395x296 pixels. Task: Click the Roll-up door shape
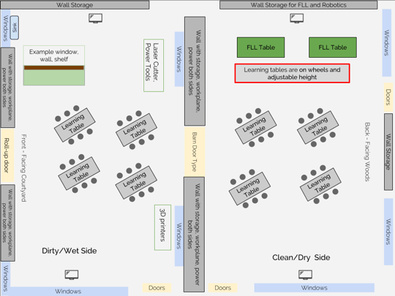[7, 156]
